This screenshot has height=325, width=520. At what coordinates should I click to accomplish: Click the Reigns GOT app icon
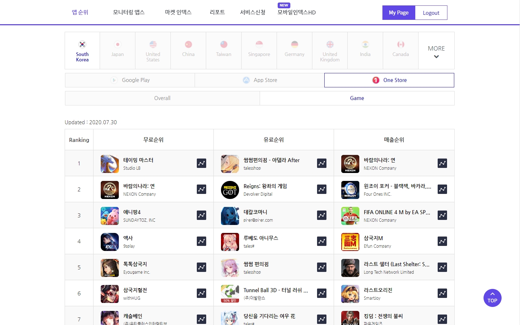230,190
